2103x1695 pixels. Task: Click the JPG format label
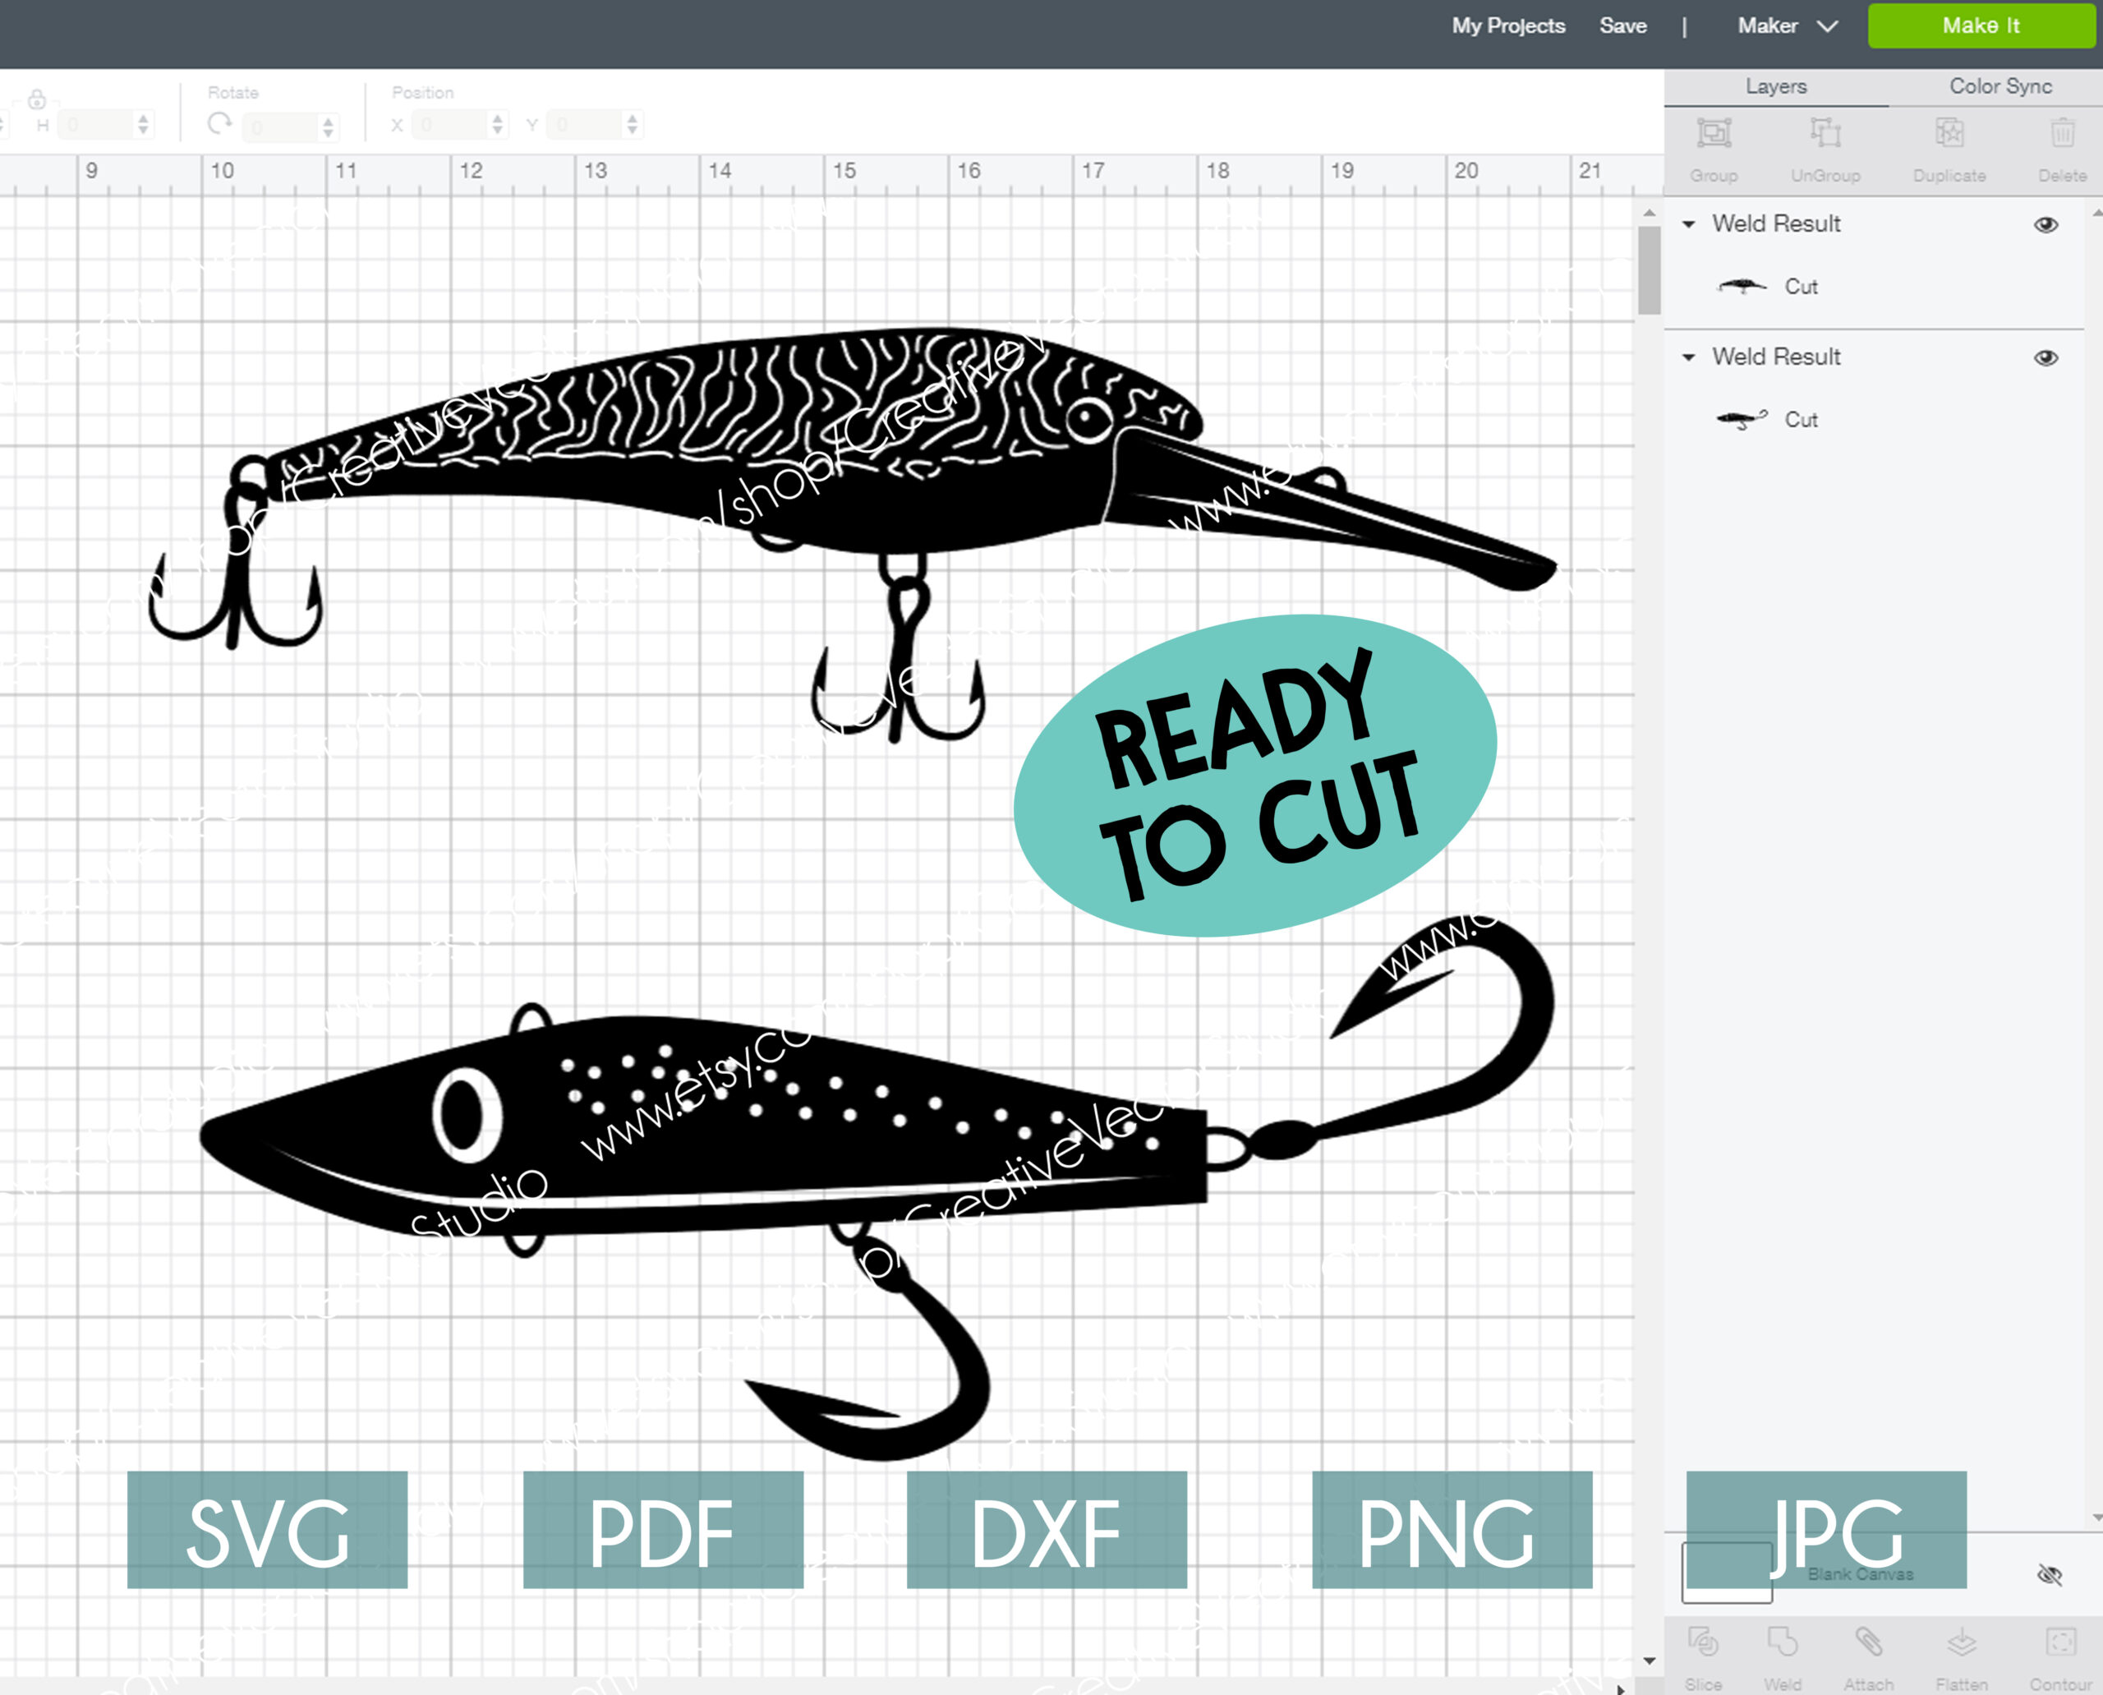click(x=1825, y=1530)
